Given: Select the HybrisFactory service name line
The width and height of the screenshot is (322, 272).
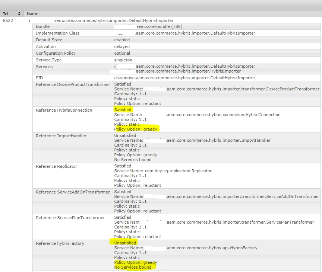Looking at the screenshot, I should [186, 248].
